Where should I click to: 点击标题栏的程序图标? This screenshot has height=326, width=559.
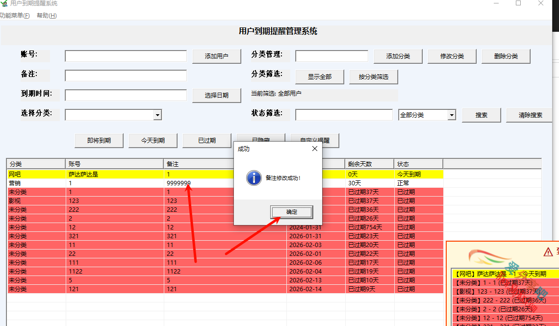coord(5,4)
